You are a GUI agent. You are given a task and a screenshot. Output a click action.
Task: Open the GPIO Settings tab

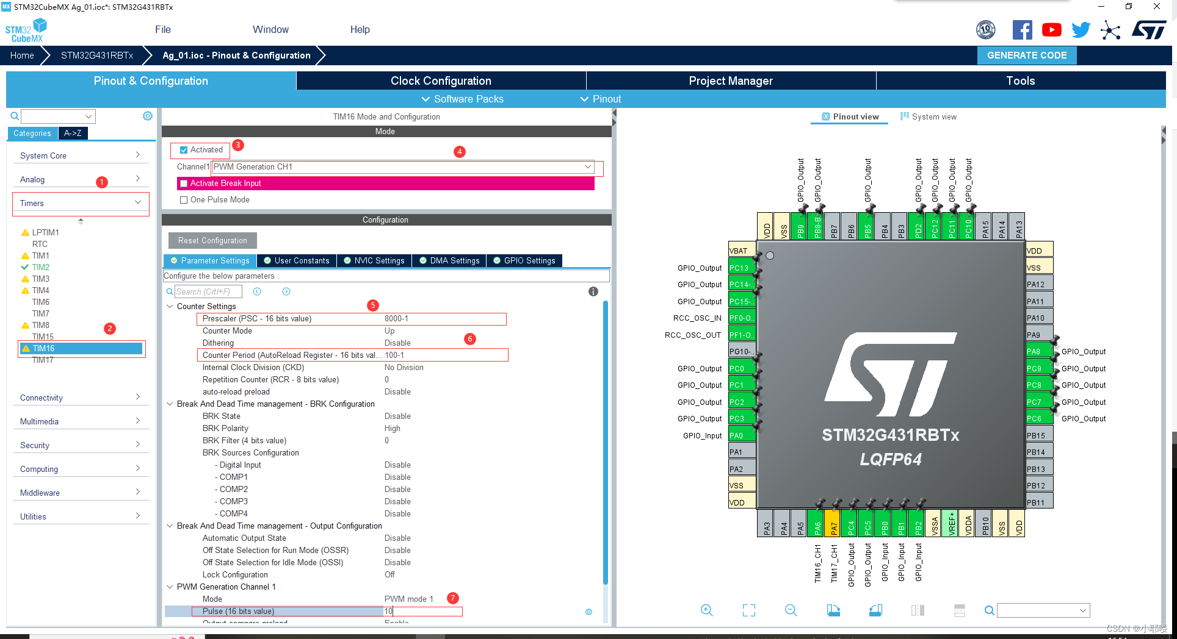(x=524, y=260)
